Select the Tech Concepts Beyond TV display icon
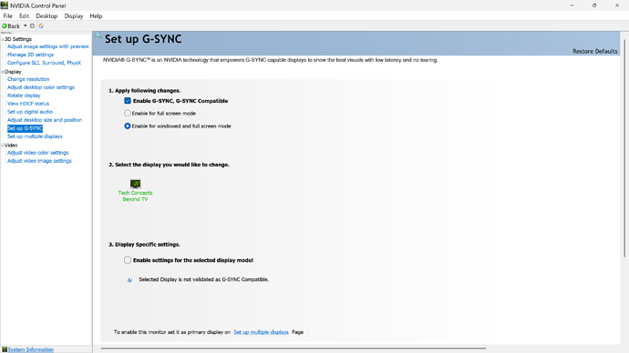The height and width of the screenshot is (353, 629). [x=135, y=184]
